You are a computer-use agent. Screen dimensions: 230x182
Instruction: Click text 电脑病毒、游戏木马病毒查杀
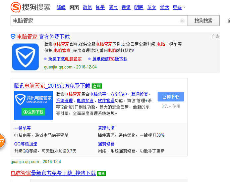click(41, 135)
